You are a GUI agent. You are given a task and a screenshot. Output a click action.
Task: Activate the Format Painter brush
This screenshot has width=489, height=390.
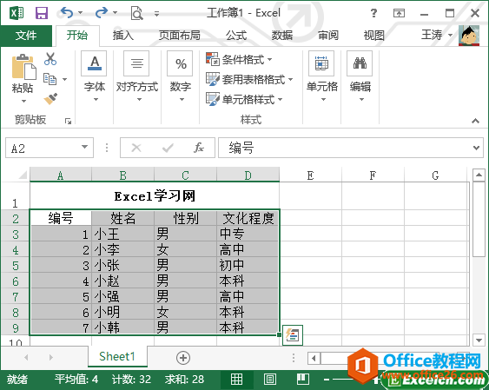tap(50, 99)
